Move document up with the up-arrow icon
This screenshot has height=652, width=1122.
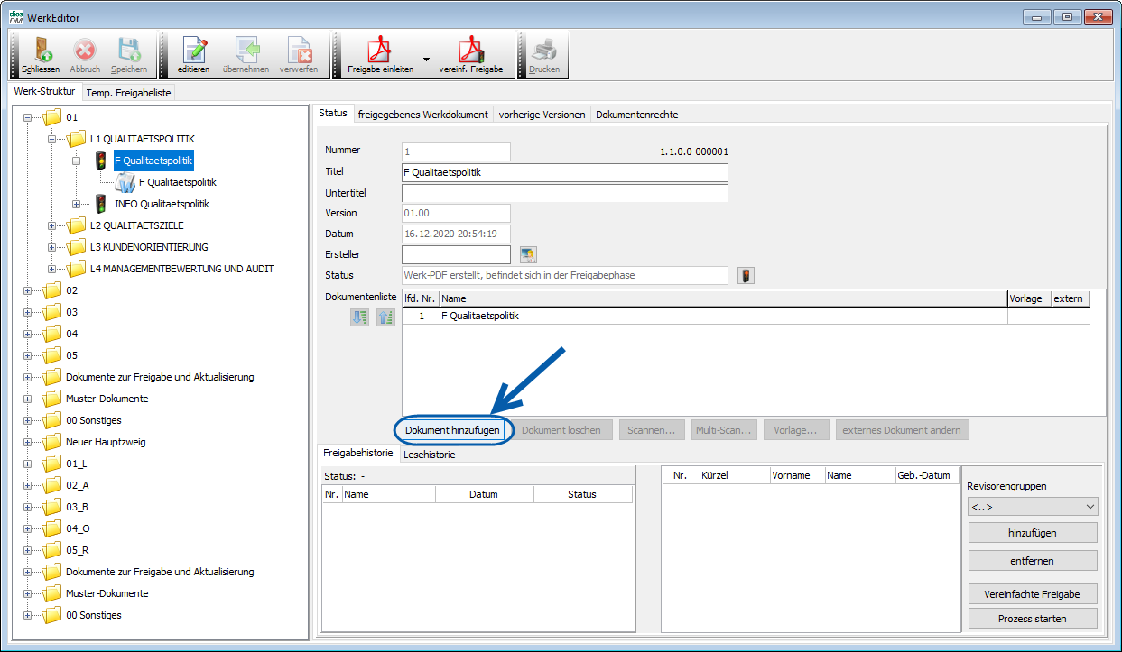[x=385, y=317]
